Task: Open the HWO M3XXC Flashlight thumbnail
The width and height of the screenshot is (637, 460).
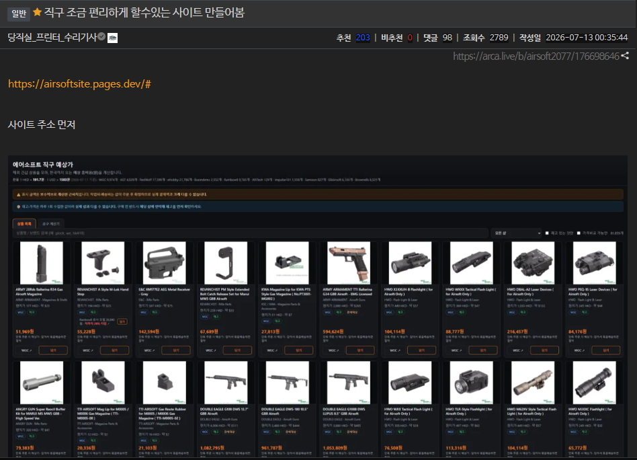Action: [595, 382]
